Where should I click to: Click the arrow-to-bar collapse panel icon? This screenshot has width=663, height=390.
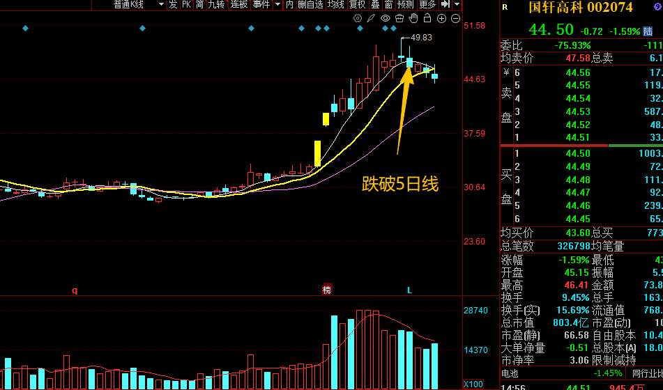pyautogui.click(x=445, y=4)
